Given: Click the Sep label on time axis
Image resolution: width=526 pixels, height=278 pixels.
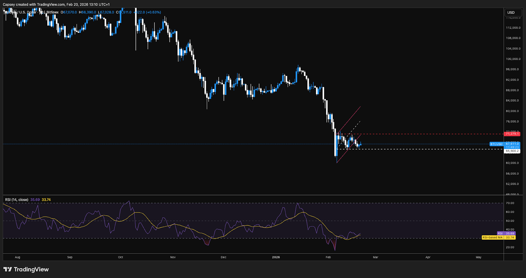Looking at the screenshot, I should click(x=70, y=257).
